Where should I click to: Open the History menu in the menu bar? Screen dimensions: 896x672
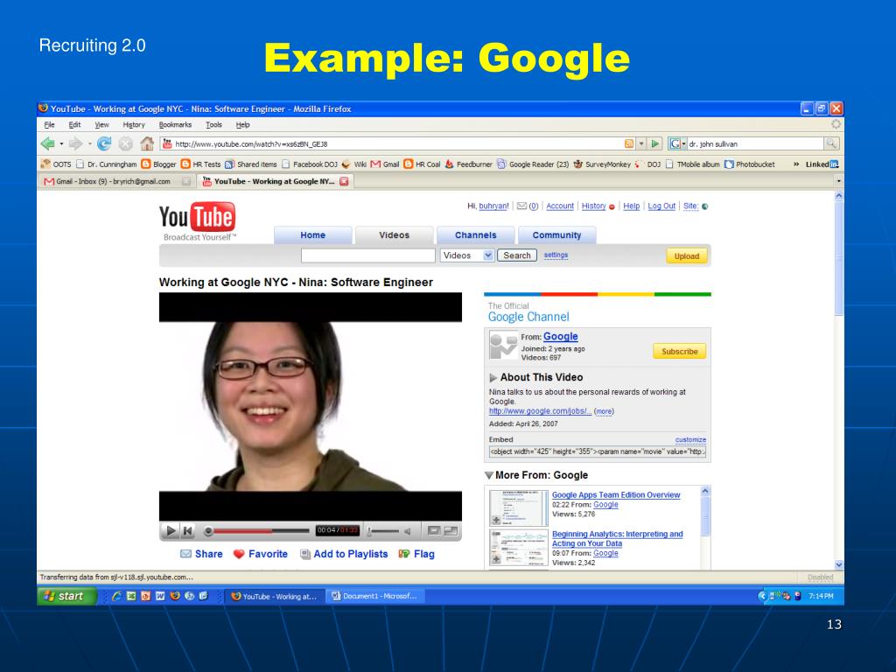tap(134, 124)
